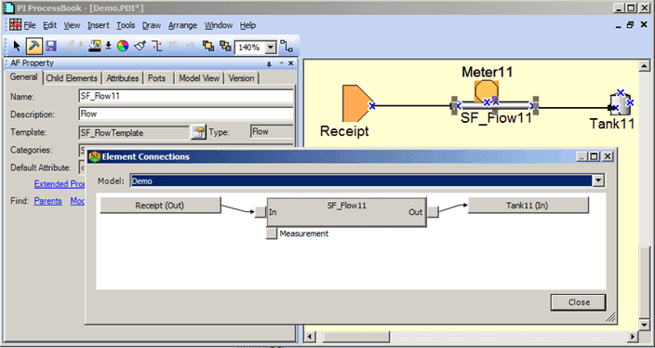Click the Out port square on SF_Flow11
The image size is (655, 348).
pyautogui.click(x=433, y=212)
